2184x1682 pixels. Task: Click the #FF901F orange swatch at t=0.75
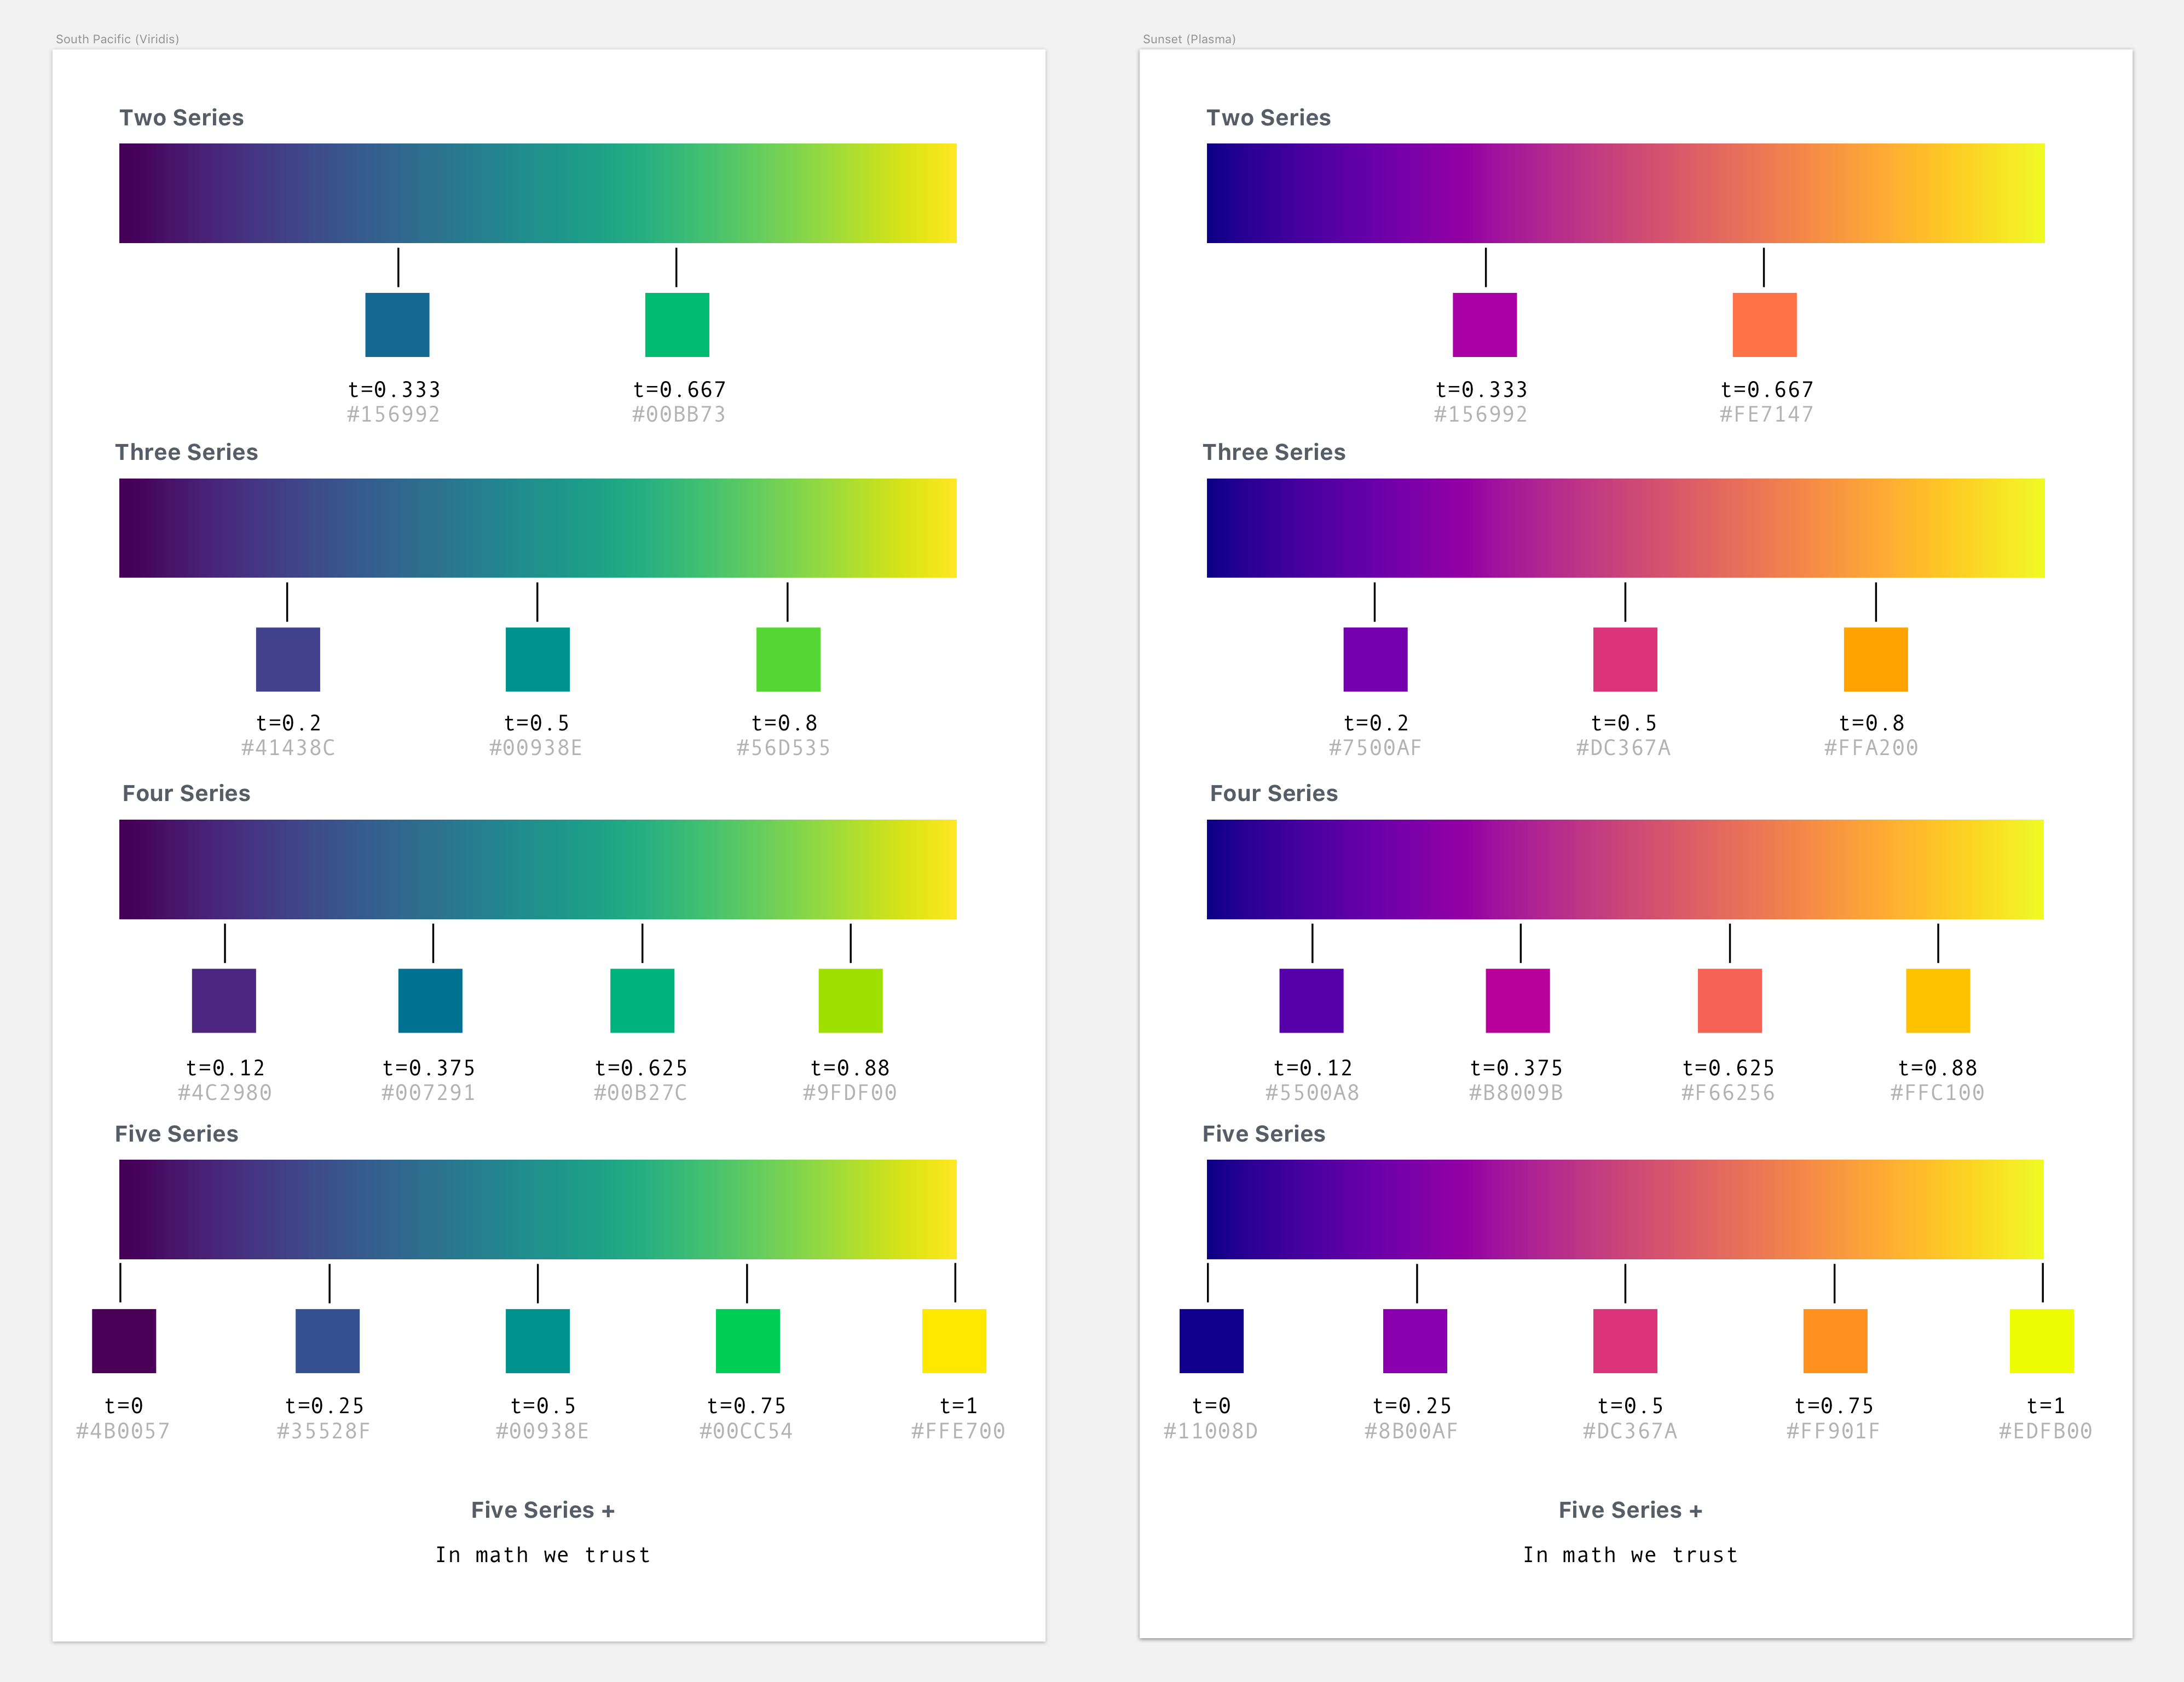[x=1835, y=1341]
